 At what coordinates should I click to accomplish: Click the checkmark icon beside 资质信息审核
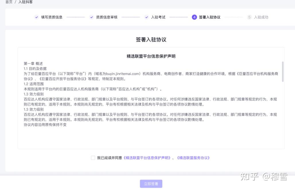[x=91, y=17]
